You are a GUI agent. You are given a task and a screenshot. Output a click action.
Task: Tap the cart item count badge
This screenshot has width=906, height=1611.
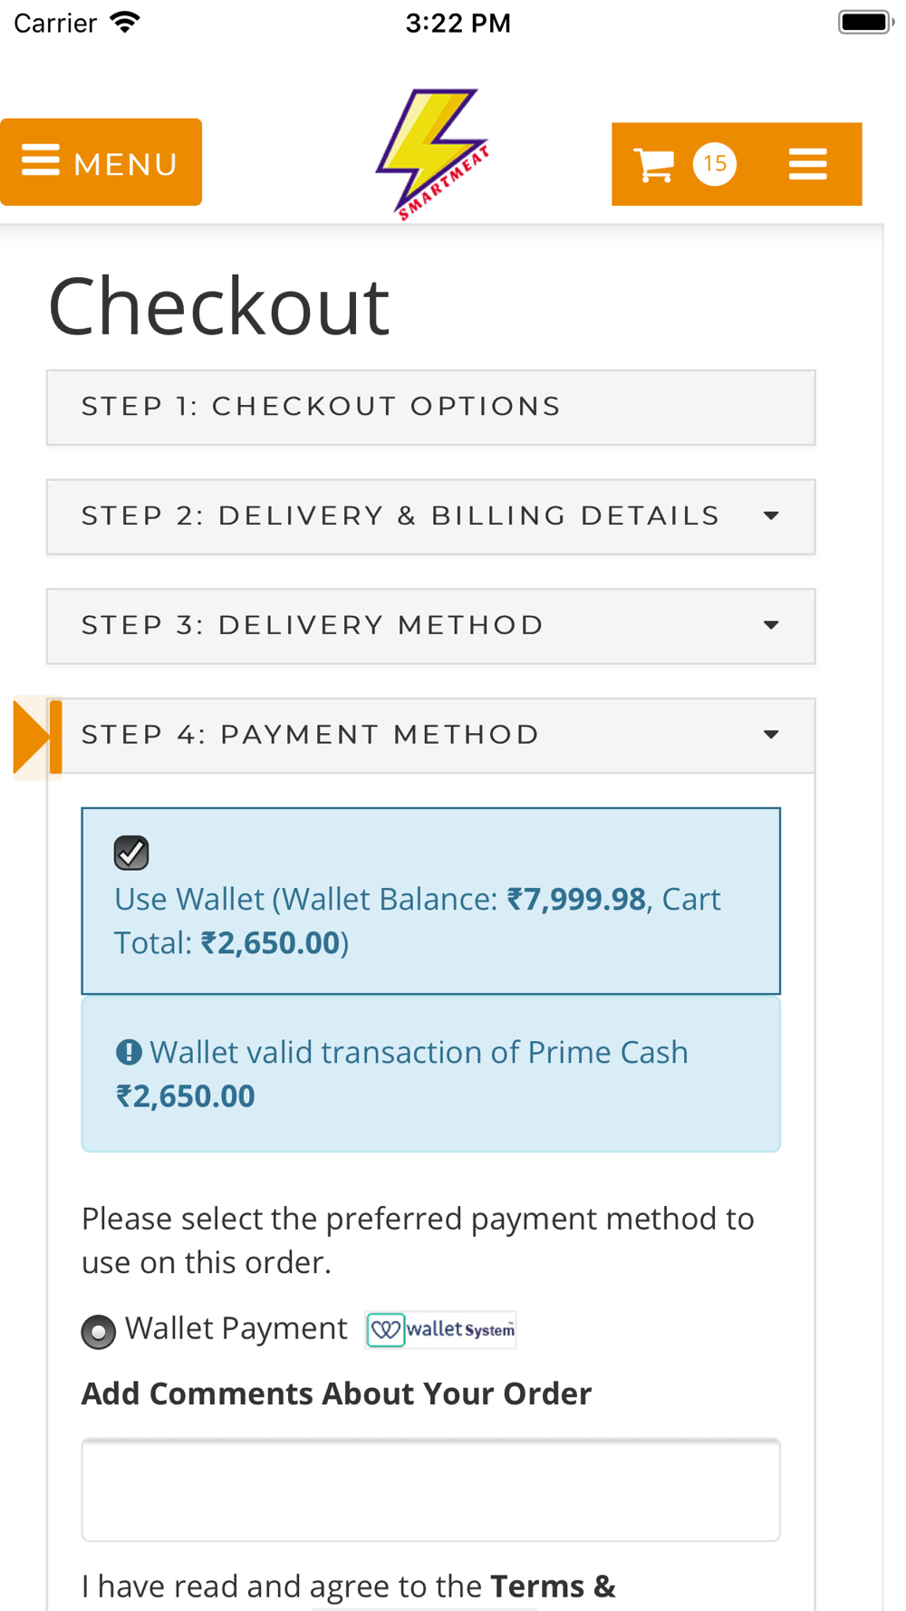(x=715, y=164)
